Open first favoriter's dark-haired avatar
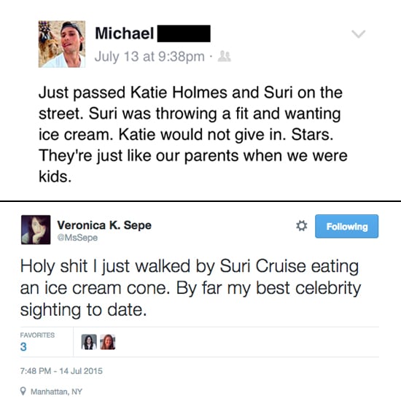 pyautogui.click(x=89, y=342)
